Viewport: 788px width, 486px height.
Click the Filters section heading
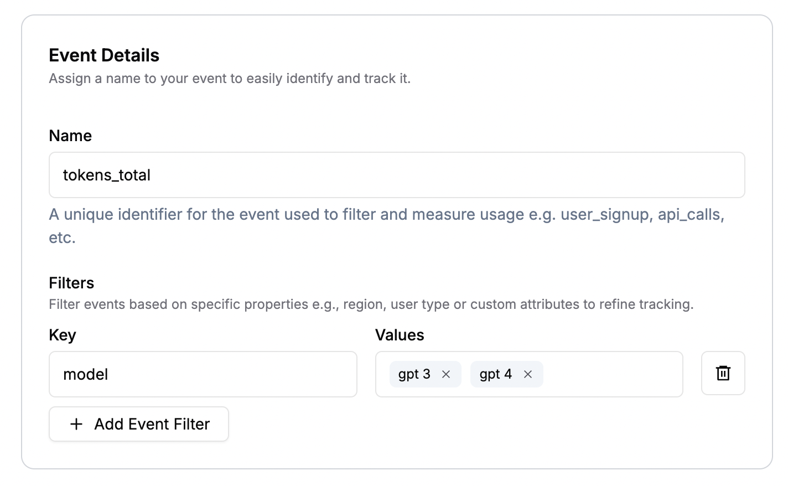point(71,283)
